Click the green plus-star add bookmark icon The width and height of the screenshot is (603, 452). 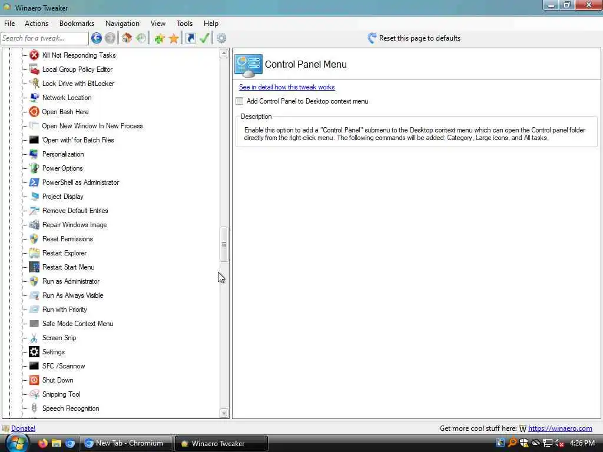pos(160,38)
